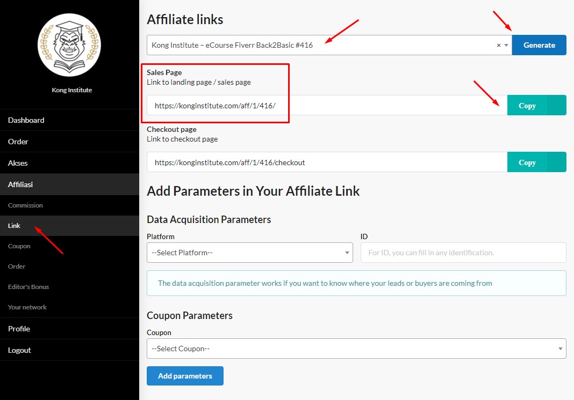The height and width of the screenshot is (400, 574).
Task: Open the Select Platform dropdown
Action: point(249,253)
